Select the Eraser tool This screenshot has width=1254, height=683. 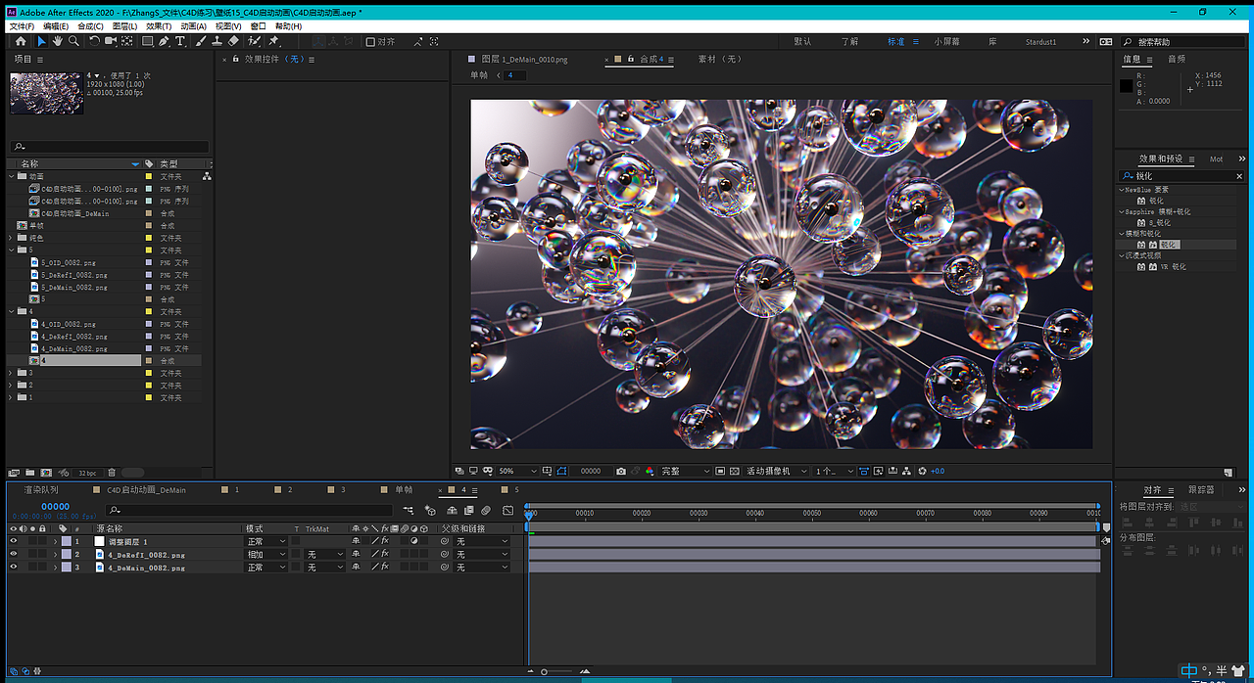[233, 42]
